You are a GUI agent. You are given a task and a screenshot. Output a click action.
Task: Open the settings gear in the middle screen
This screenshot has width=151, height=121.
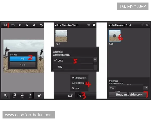click(94, 25)
